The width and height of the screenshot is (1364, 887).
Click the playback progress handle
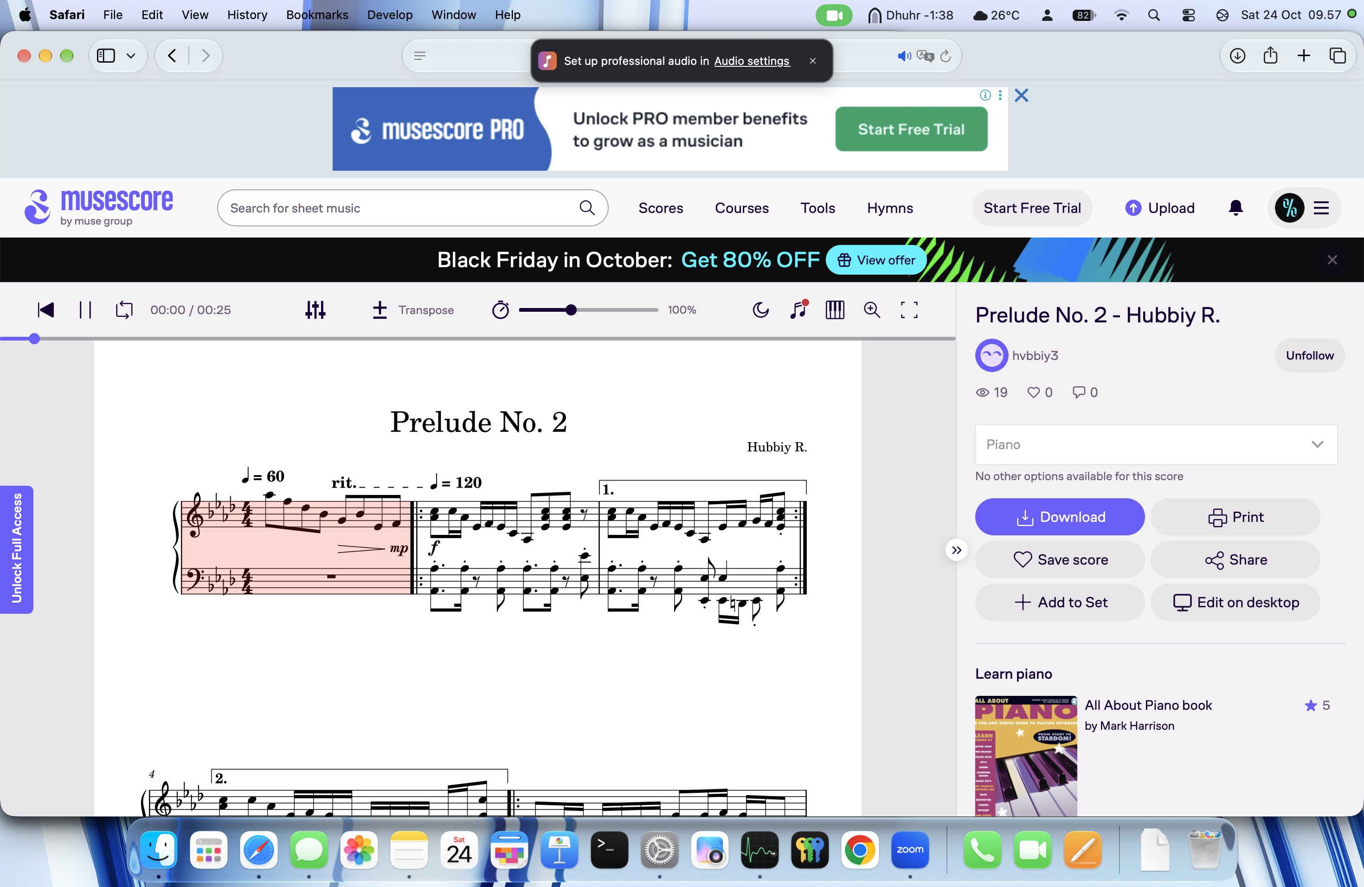coord(34,339)
